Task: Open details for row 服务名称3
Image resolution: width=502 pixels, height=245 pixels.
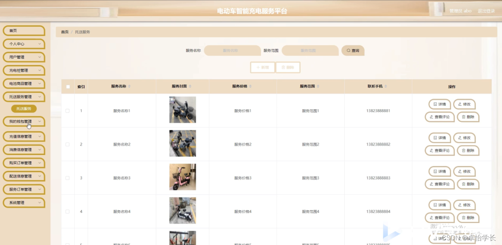Action: coord(439,171)
